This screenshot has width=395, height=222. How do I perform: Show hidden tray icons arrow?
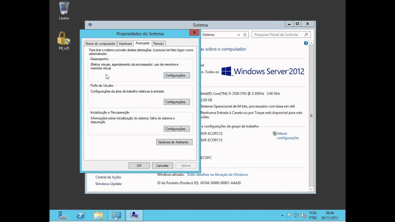[x=282, y=215]
